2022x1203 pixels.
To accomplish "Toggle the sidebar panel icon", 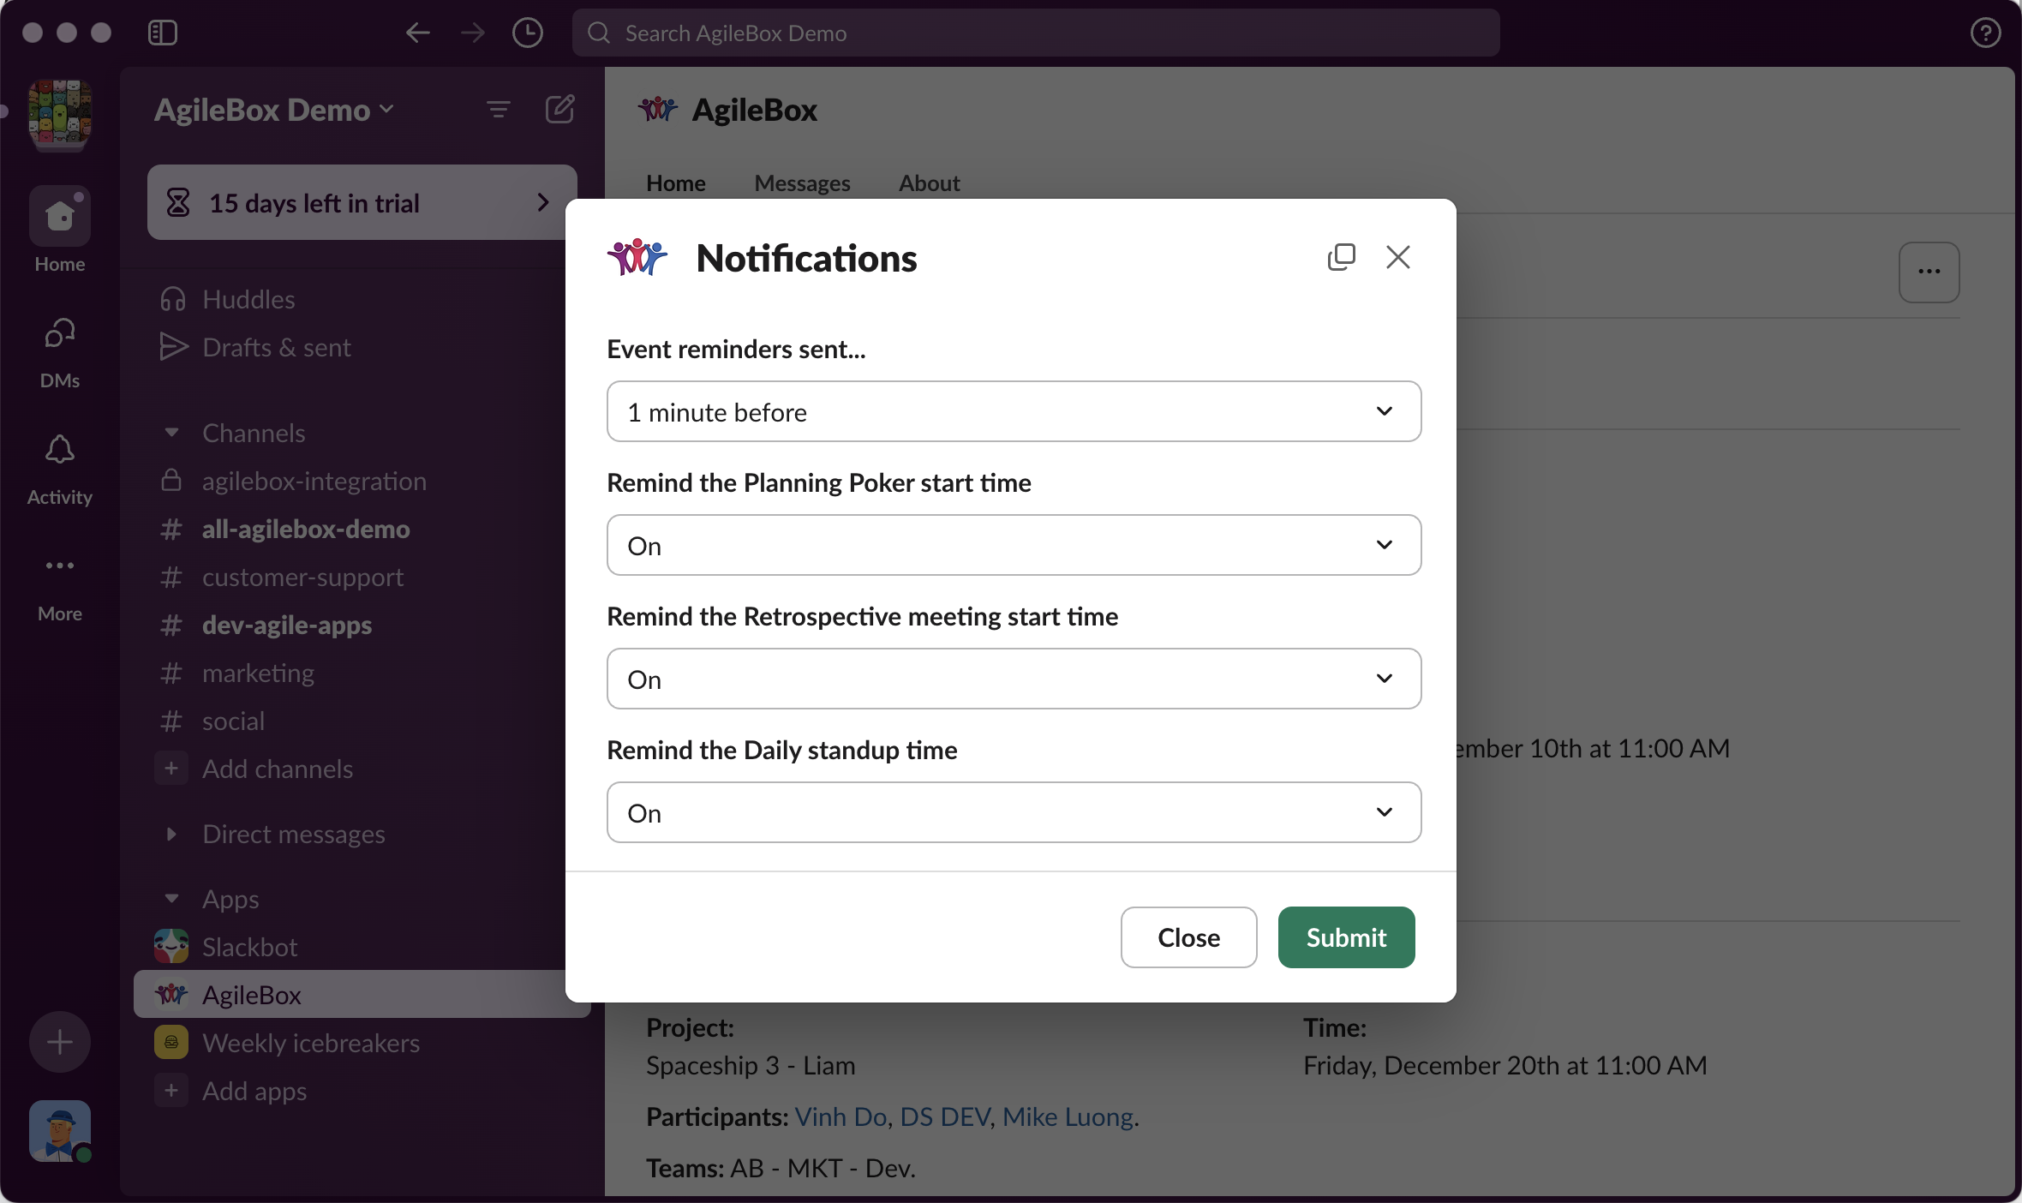I will point(162,33).
